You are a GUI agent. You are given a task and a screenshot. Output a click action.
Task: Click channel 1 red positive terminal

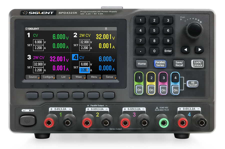[x=49, y=123]
